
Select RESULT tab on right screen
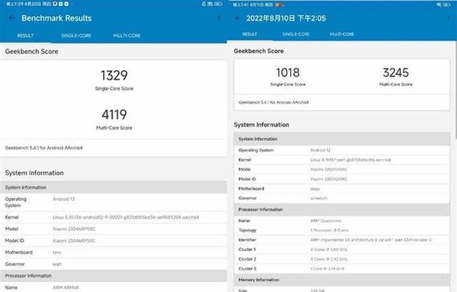250,34
